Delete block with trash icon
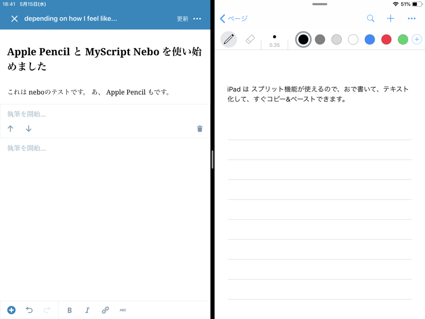Viewport: 425px width, 319px height. click(200, 129)
